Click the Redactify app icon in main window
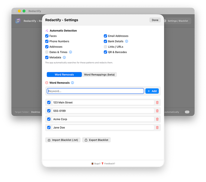206x182 pixels. (x=18, y=21)
